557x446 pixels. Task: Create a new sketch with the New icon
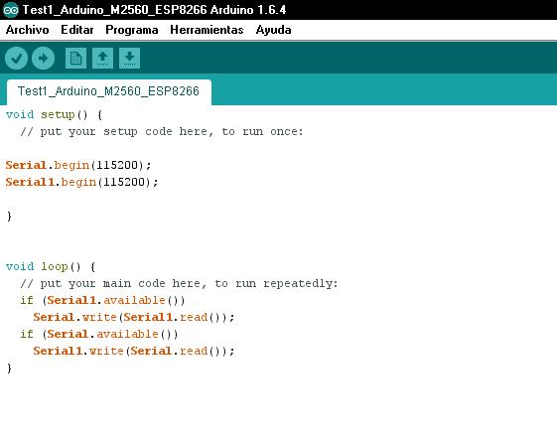coord(75,58)
